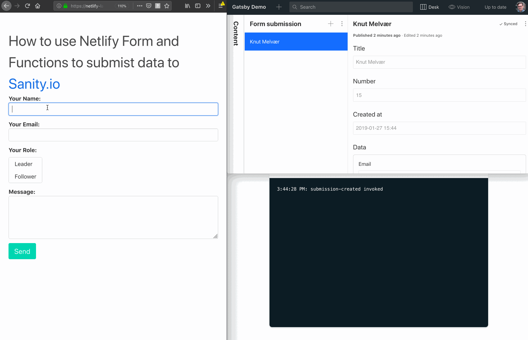Click the Created at date field

click(x=439, y=128)
